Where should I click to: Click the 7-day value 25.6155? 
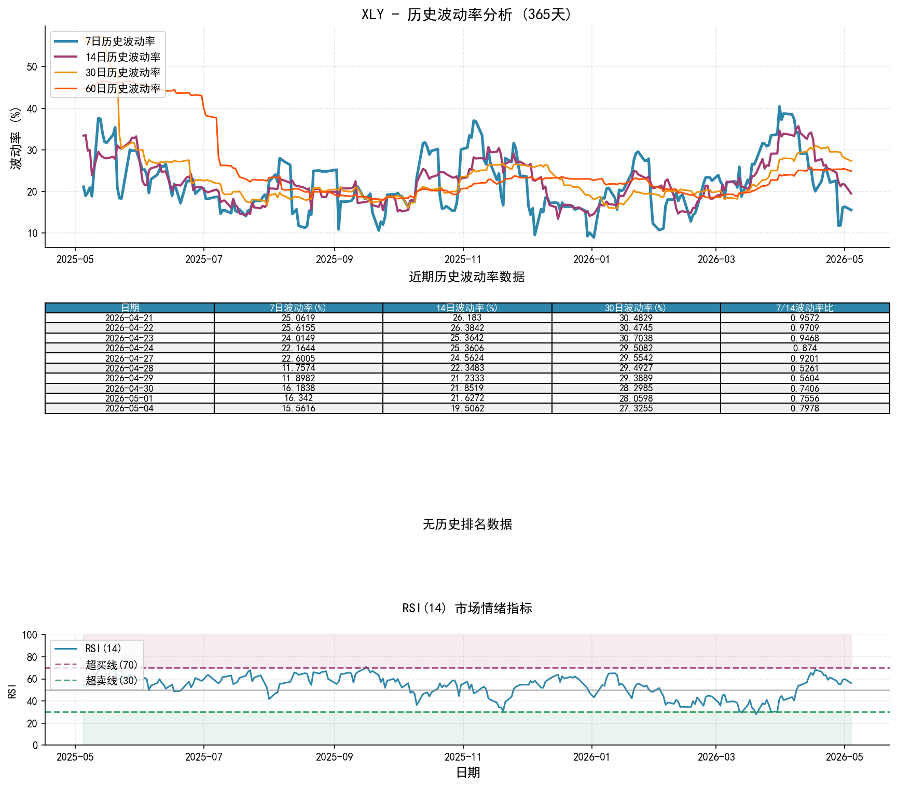[x=298, y=328]
